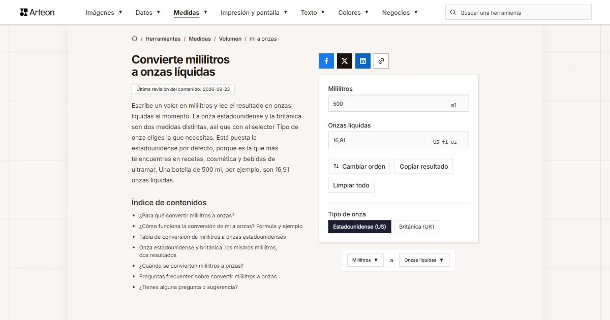610x320 pixels.
Task: Go to Volumen breadcrumb link
Action: pos(230,39)
